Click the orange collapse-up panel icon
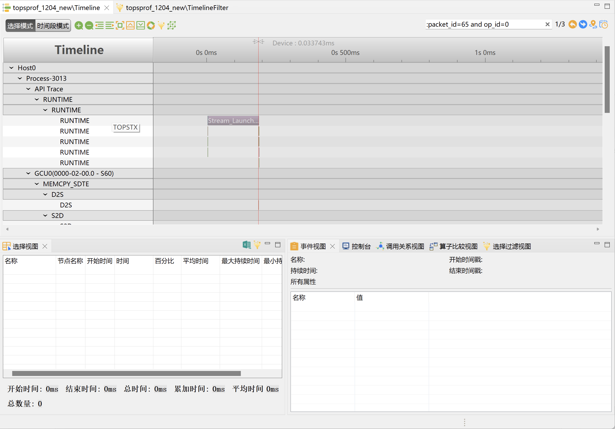Screen dimensions: 615x429 [130, 26]
